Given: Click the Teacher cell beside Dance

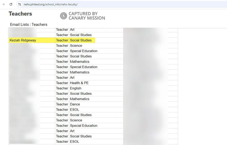Looking at the screenshot, I should (62, 104).
